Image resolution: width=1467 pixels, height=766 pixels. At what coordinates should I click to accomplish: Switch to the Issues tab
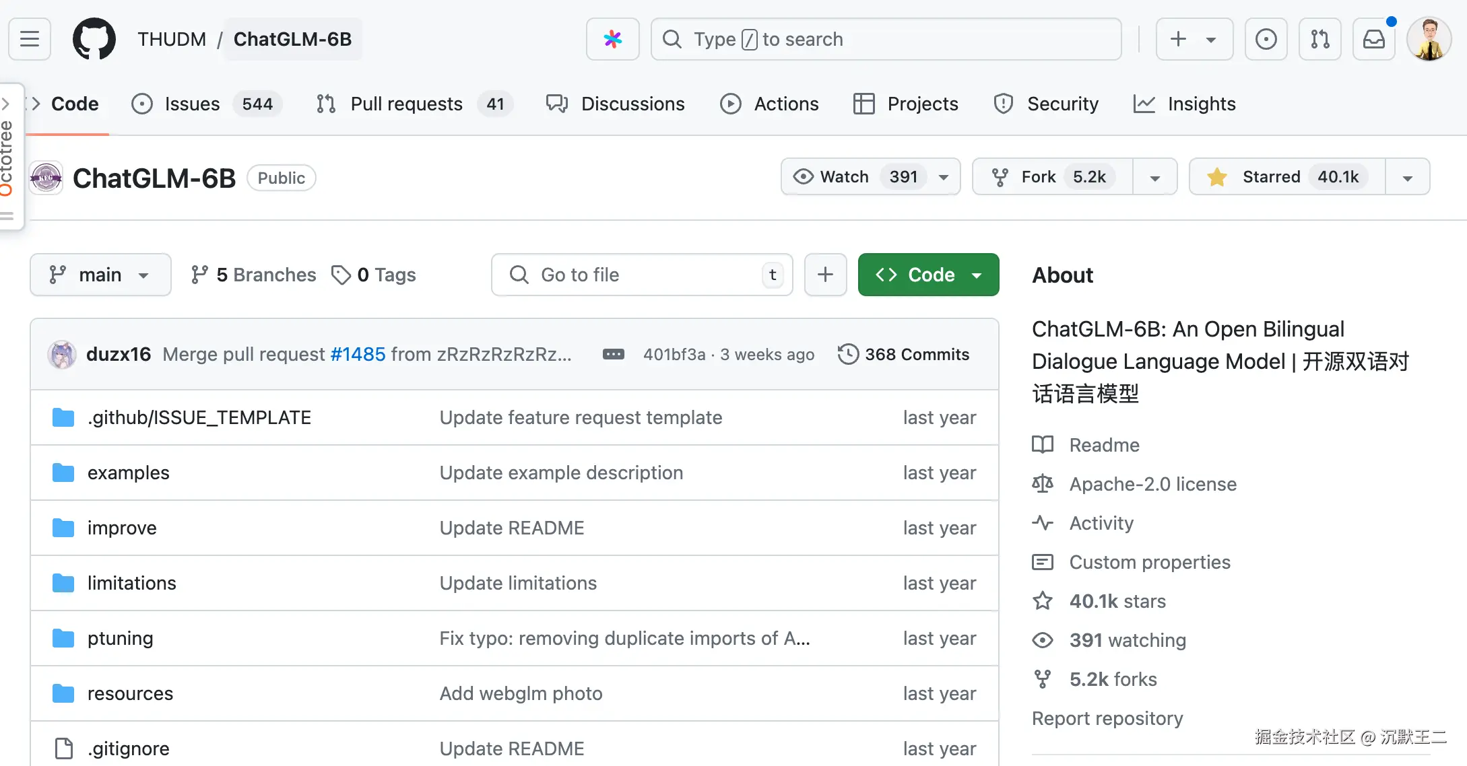coord(192,104)
